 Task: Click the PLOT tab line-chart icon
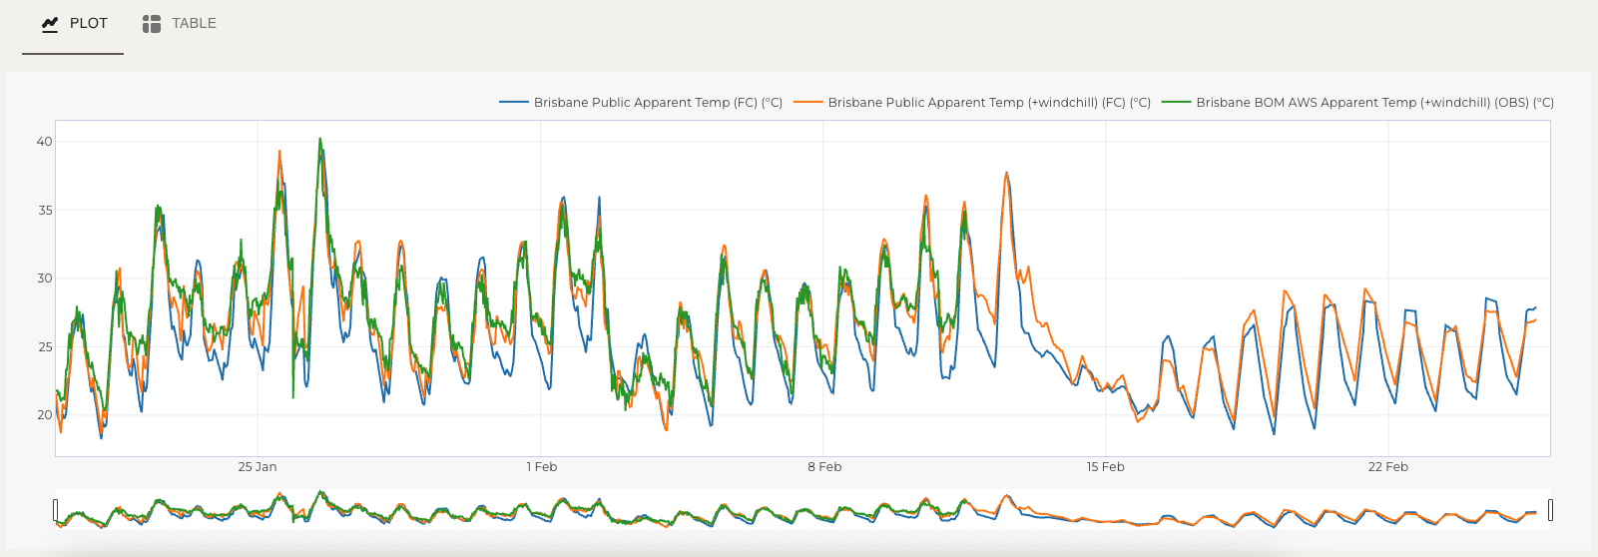pyautogui.click(x=50, y=24)
